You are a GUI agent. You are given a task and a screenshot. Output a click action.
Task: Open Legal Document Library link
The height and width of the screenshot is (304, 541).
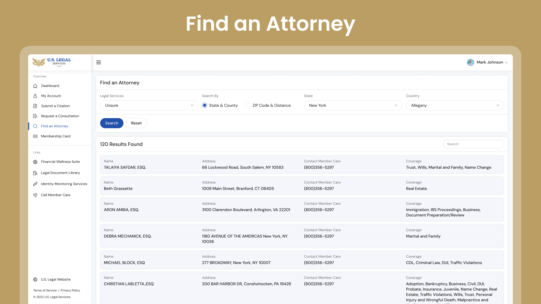[x=60, y=173]
